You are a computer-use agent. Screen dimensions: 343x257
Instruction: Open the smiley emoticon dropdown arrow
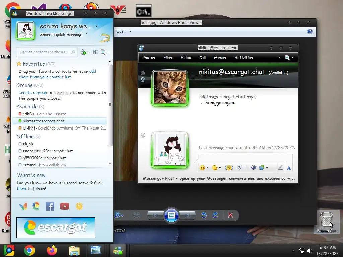[207, 168]
